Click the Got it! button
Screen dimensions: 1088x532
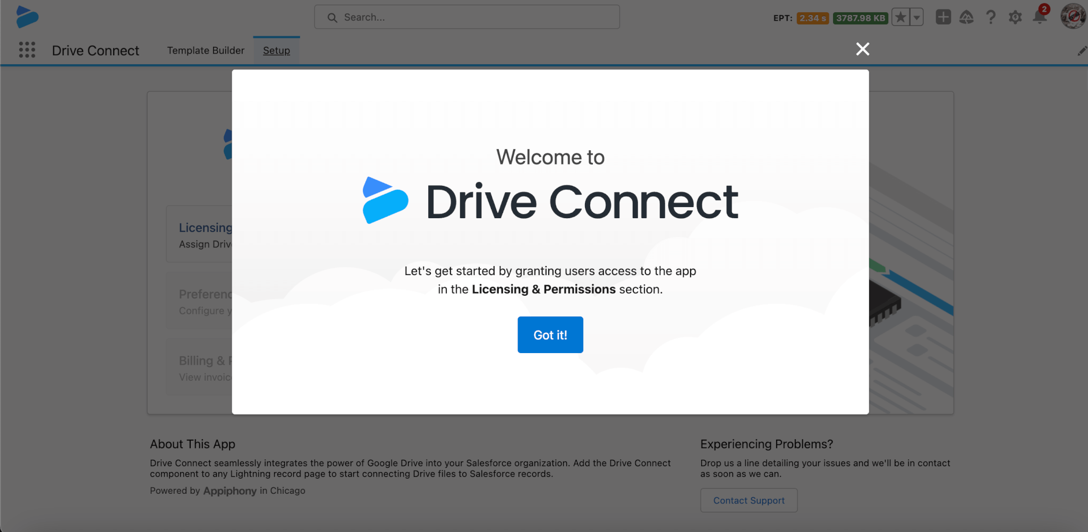point(550,335)
